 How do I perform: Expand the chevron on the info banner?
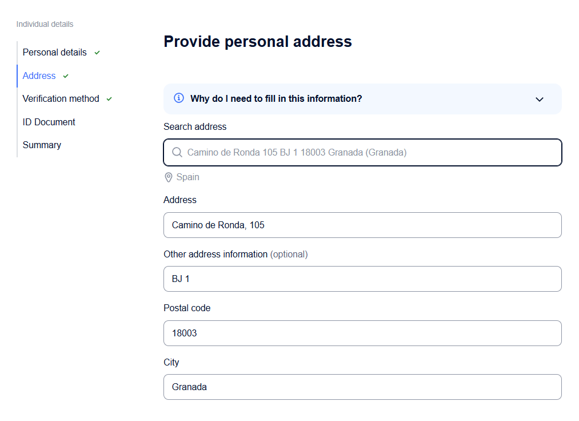[x=540, y=99]
